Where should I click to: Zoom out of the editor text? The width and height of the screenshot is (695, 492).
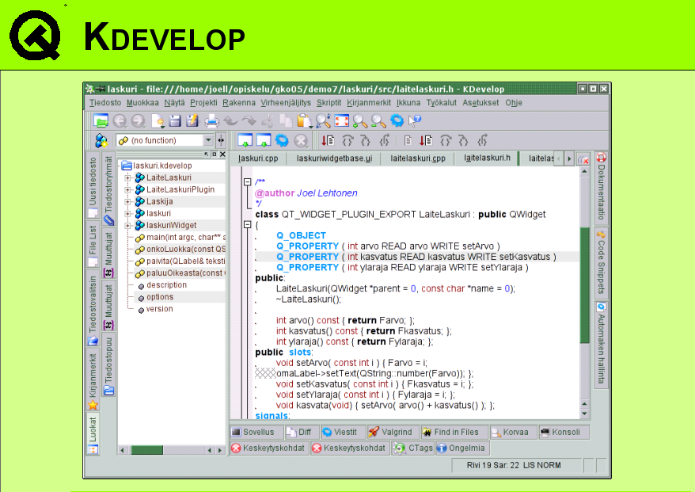(x=378, y=120)
